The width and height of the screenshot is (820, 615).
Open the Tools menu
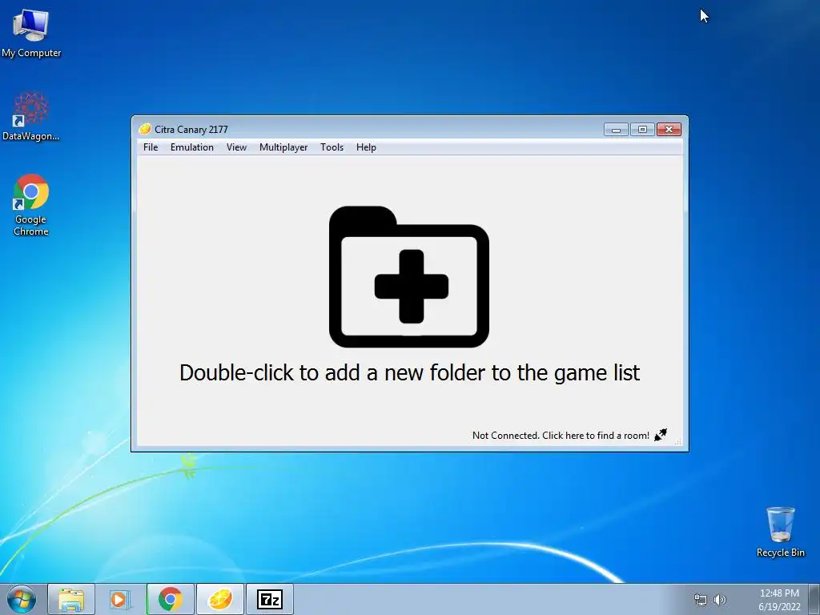(332, 147)
